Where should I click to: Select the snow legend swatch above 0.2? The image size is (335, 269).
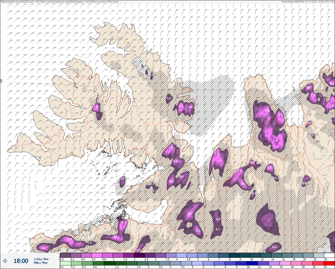click(x=65, y=255)
